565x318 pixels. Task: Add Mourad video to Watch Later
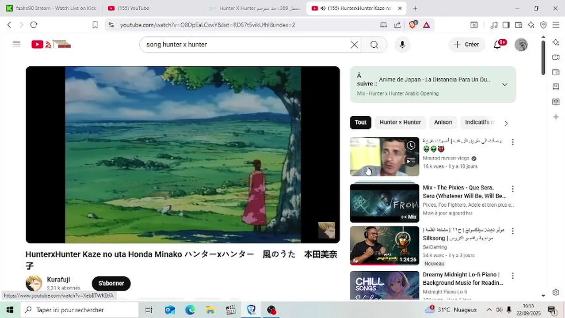(x=411, y=145)
